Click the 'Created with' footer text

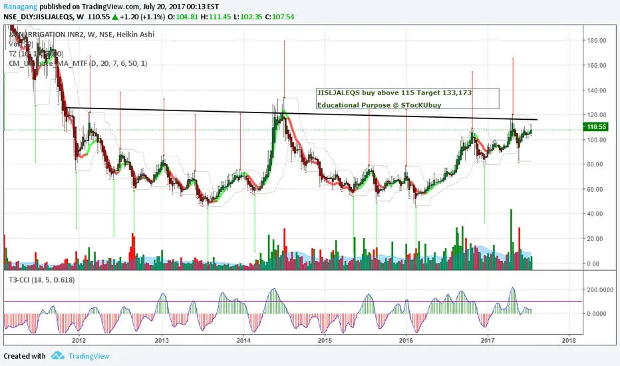(25, 356)
